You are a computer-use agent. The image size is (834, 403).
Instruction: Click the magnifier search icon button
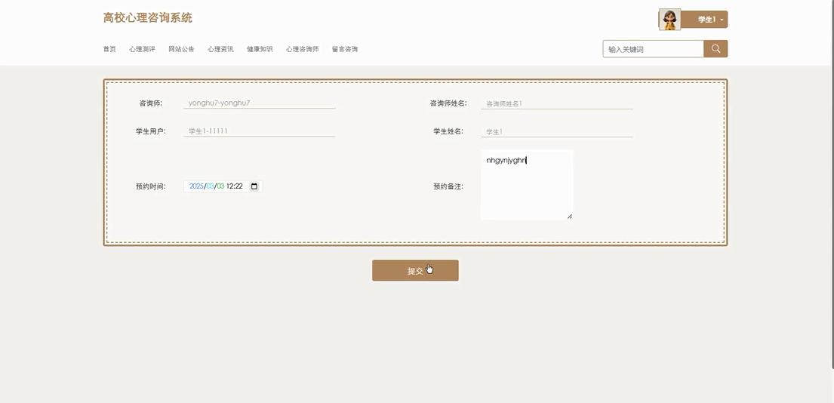(x=715, y=49)
